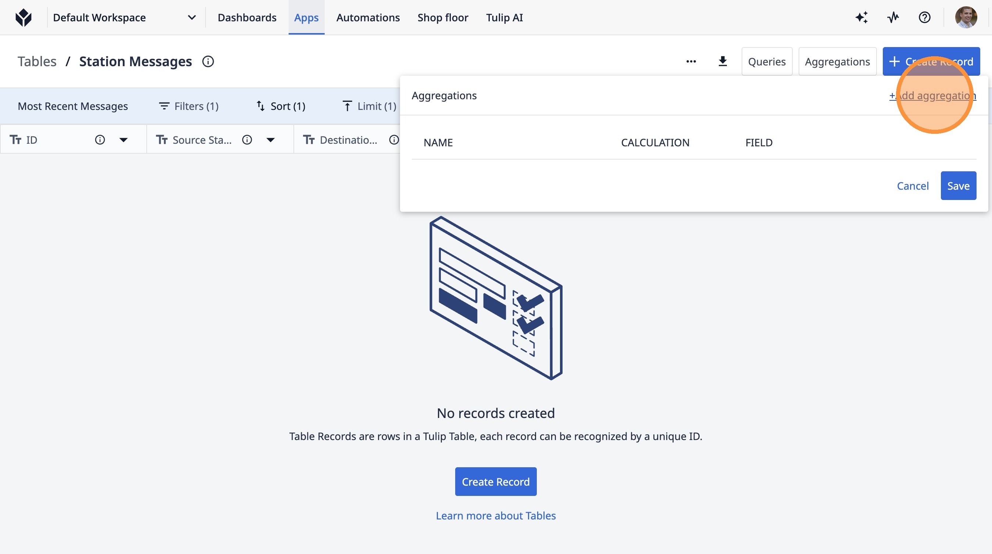Open the activity pulse icon
The image size is (992, 554).
pos(893,18)
